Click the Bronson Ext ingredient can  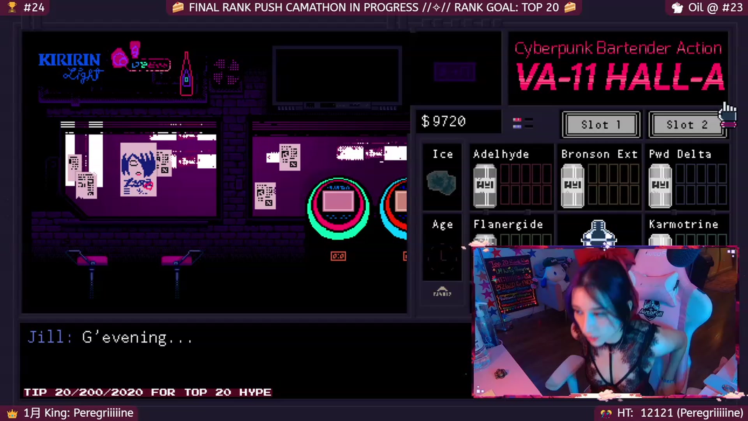pos(572,186)
